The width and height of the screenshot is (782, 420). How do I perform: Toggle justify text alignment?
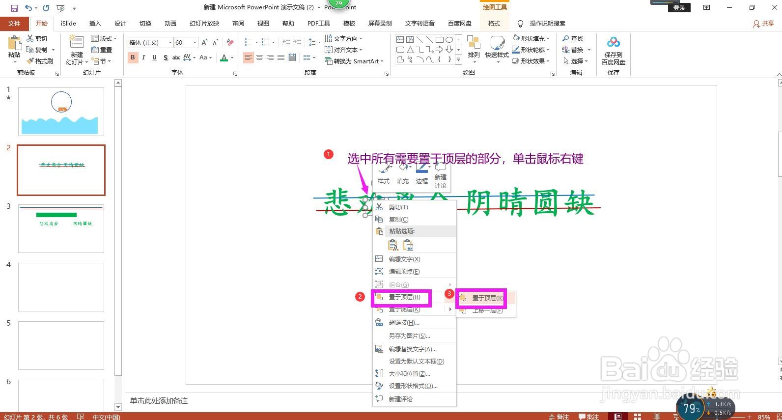pyautogui.click(x=281, y=57)
